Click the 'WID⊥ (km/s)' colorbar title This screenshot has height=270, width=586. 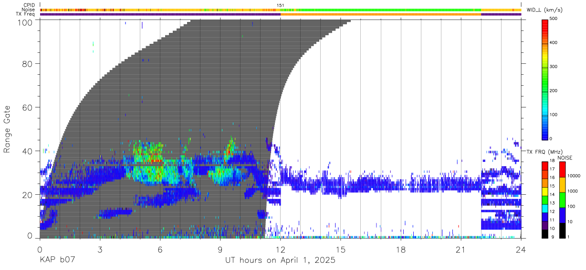click(x=544, y=10)
